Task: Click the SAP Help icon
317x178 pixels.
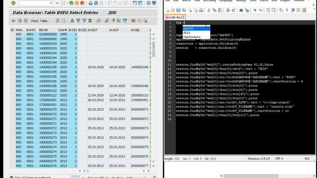Action: pos(149,3)
